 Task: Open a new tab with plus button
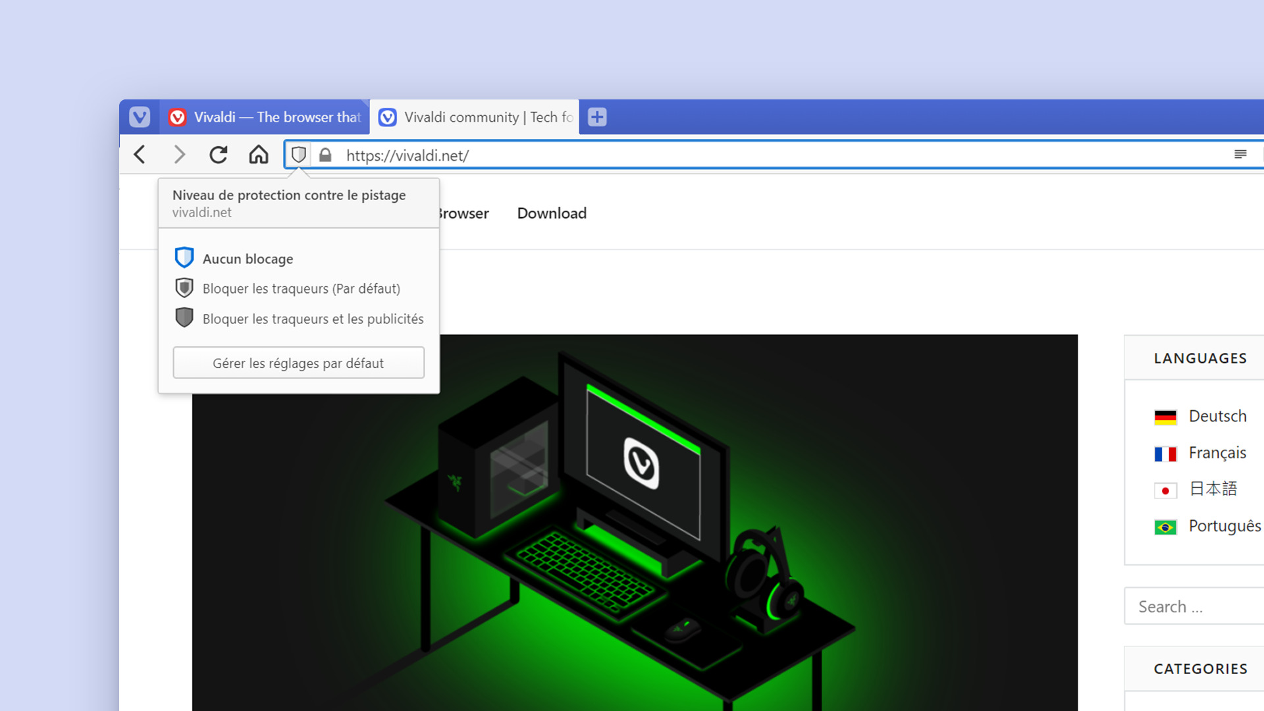tap(597, 117)
